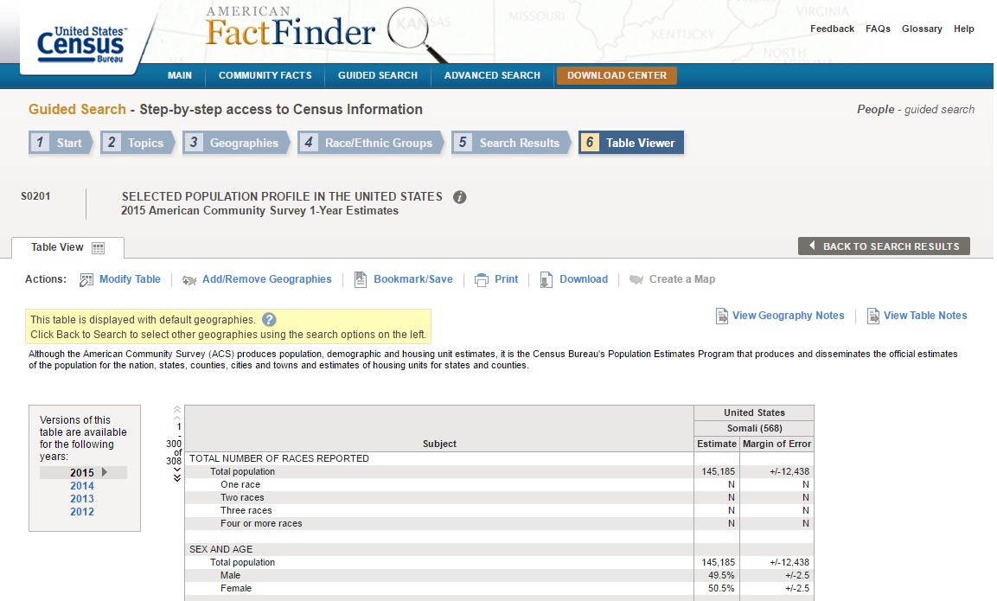Viewport: 997px width, 601px height.
Task: Click the Estimate column header
Action: pos(717,444)
